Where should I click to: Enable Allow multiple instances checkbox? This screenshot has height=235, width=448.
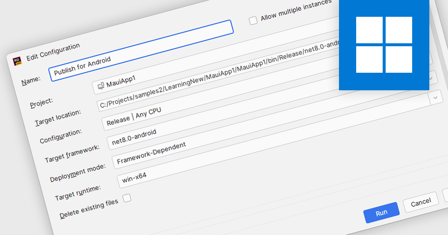coord(253,21)
